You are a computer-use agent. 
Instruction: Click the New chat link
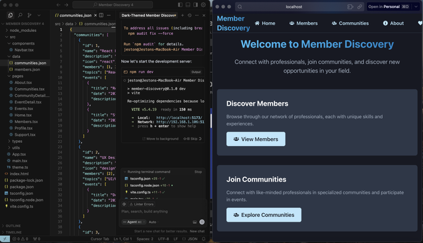(197, 231)
